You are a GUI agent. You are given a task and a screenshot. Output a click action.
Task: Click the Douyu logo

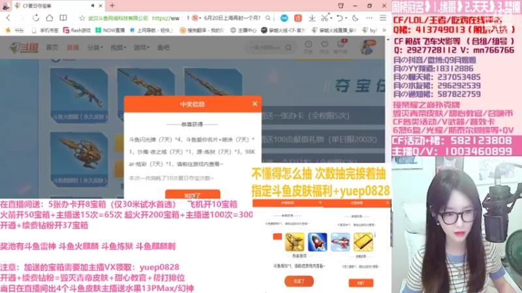[x=23, y=48]
